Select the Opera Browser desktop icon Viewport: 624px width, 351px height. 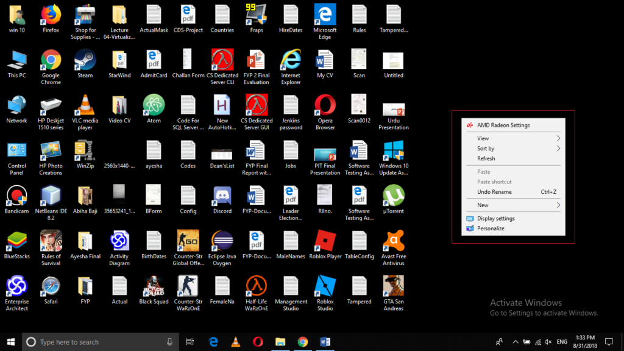(x=325, y=112)
